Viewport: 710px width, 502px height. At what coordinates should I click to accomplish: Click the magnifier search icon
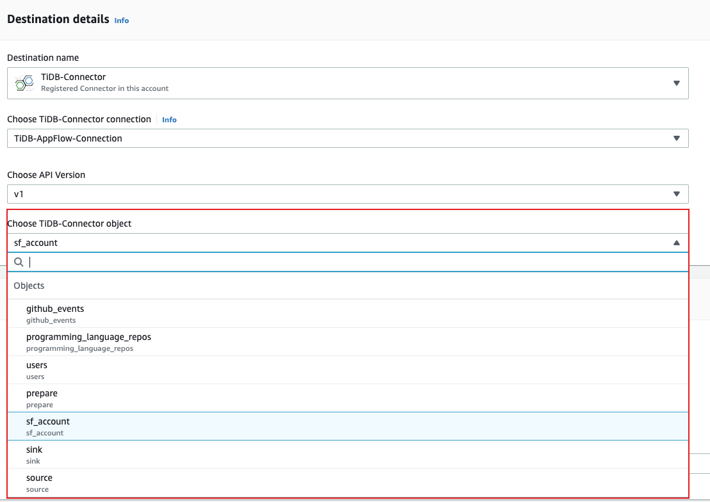pyautogui.click(x=19, y=262)
